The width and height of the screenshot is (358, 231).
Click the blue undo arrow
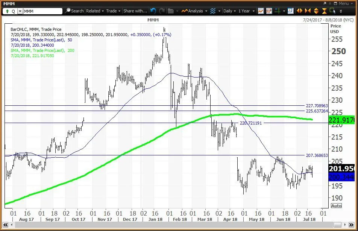tap(153, 11)
